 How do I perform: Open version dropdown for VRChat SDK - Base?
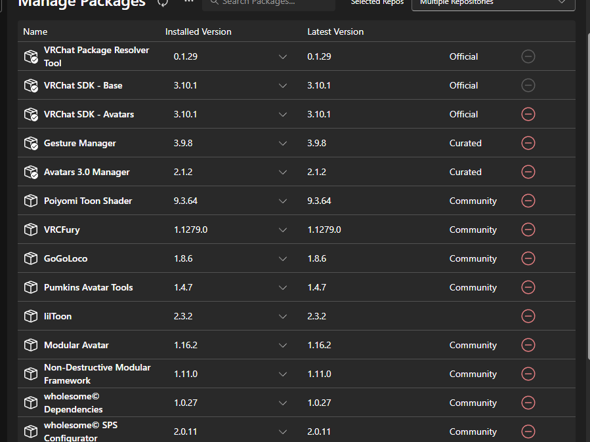(283, 86)
